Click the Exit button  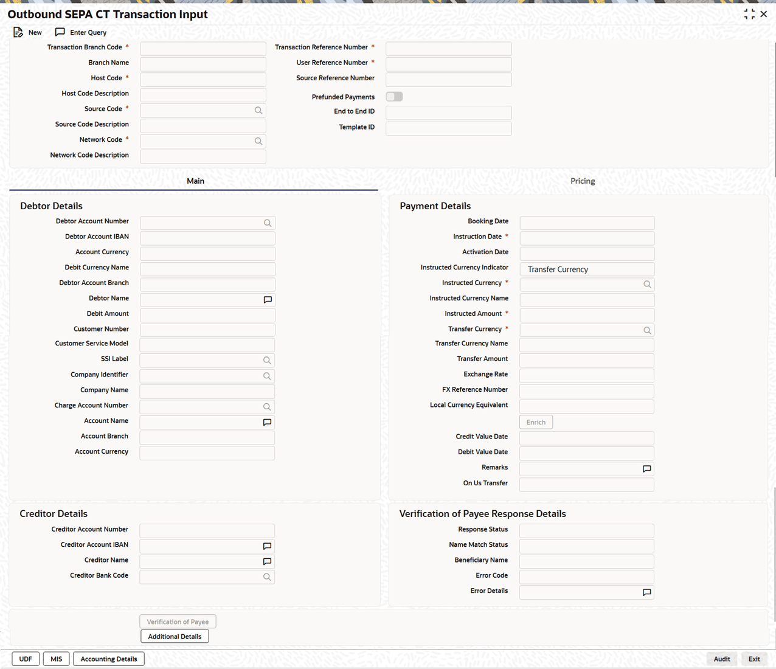tap(754, 659)
